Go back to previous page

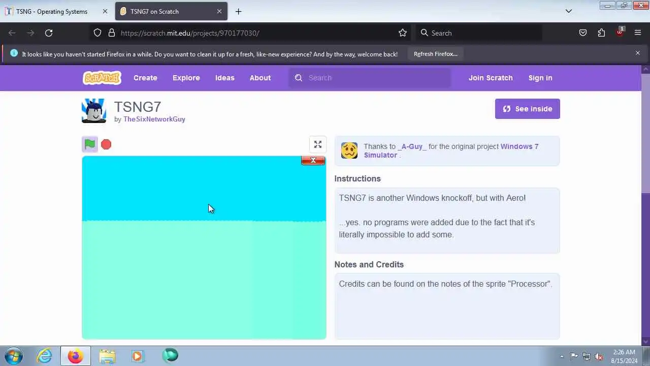click(x=12, y=33)
